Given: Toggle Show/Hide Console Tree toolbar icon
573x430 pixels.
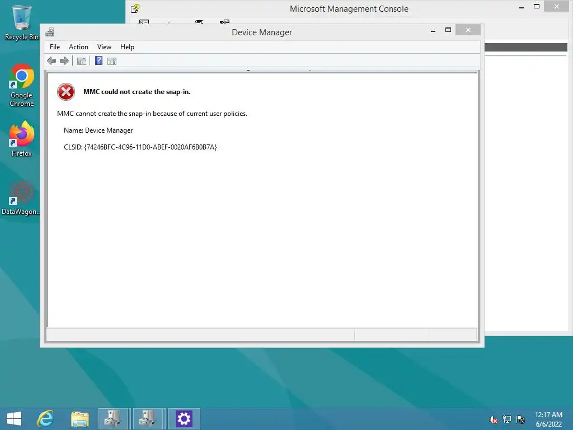Looking at the screenshot, I should 82,61.
